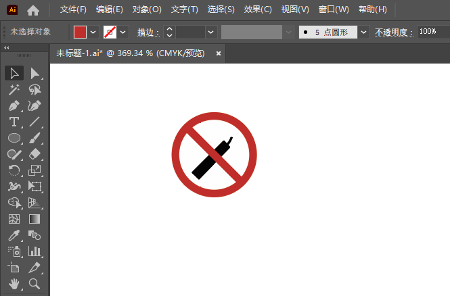Open the 视图(V) menu
Viewport: 450px width, 296px height.
pos(295,9)
